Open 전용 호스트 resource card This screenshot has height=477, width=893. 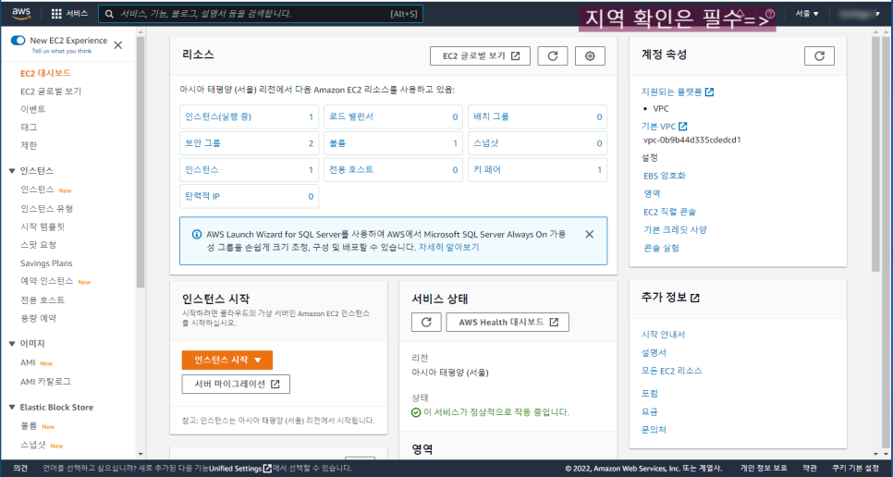click(x=394, y=169)
